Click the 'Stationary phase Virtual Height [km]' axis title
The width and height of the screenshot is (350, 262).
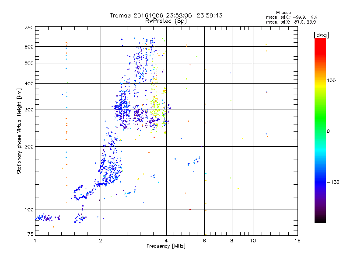tap(19, 131)
